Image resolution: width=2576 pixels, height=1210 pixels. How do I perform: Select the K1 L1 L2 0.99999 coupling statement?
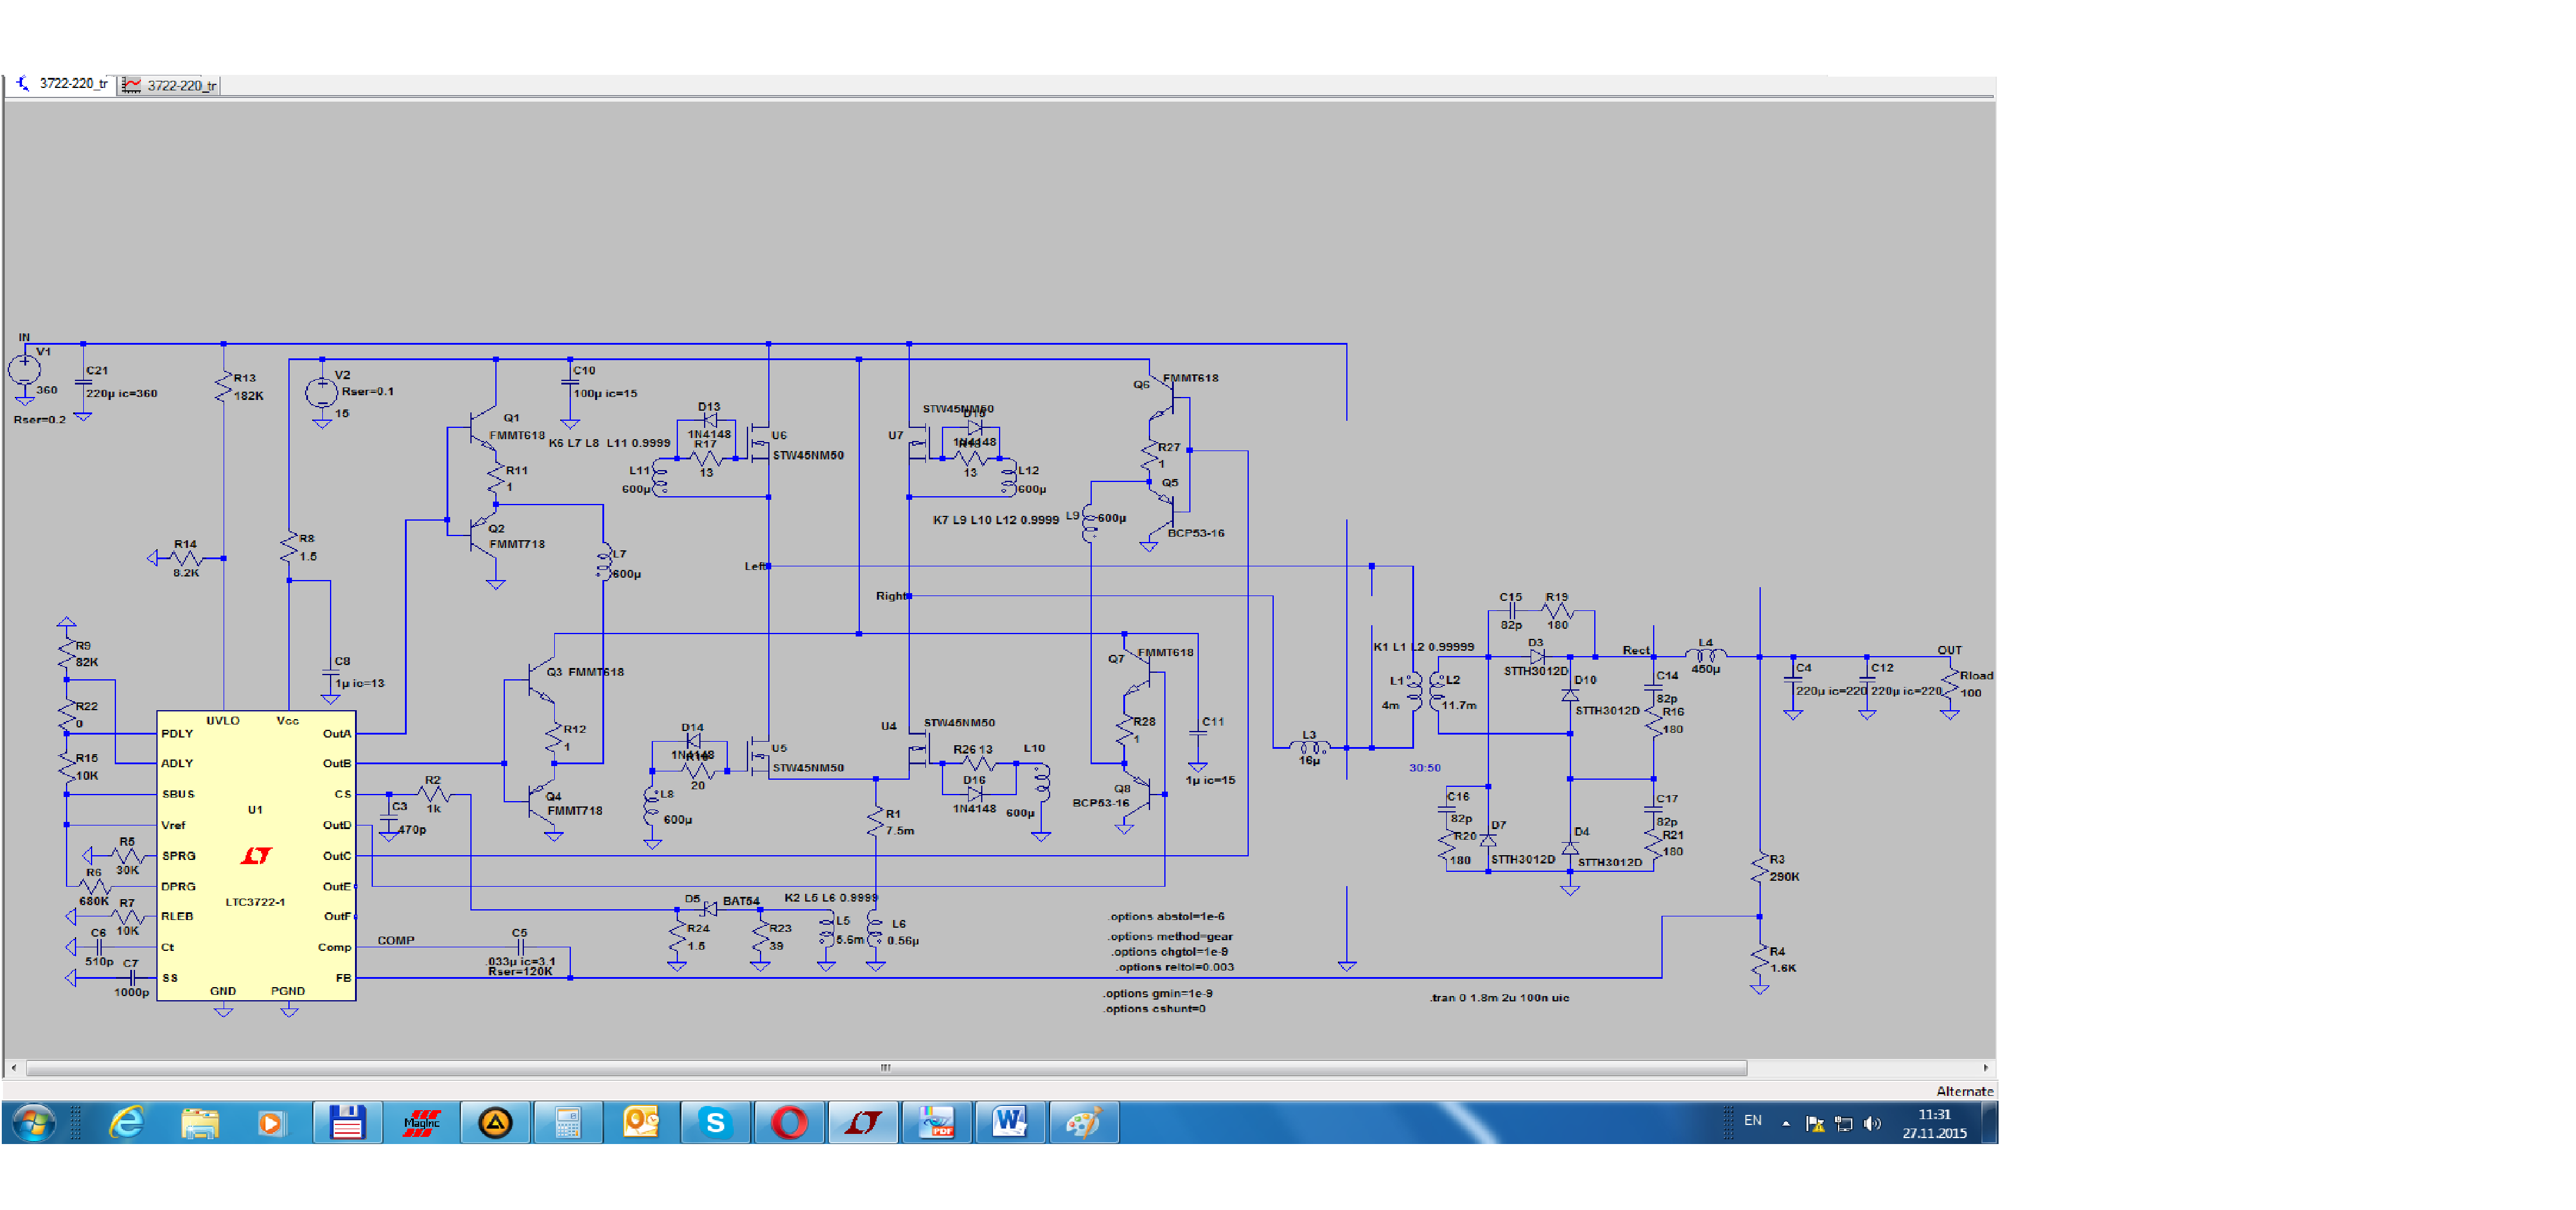[1424, 647]
